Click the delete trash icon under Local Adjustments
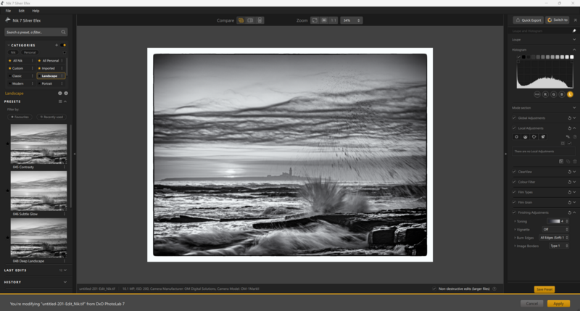 pos(574,161)
